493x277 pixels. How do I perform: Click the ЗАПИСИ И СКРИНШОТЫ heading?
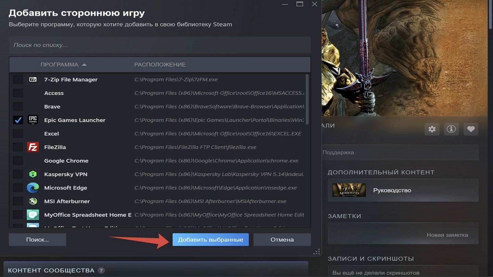coord(371,259)
